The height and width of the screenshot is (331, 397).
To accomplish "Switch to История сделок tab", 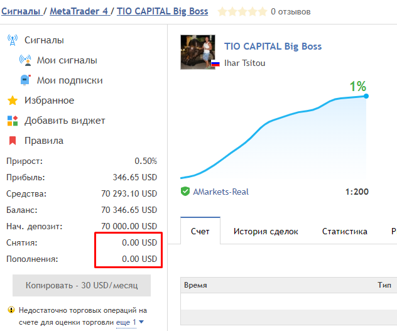I will 266,231.
